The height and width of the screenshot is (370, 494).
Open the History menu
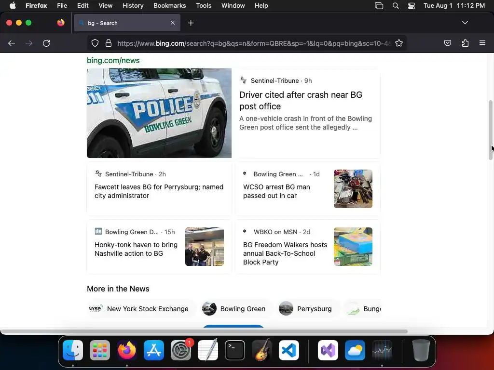[133, 6]
